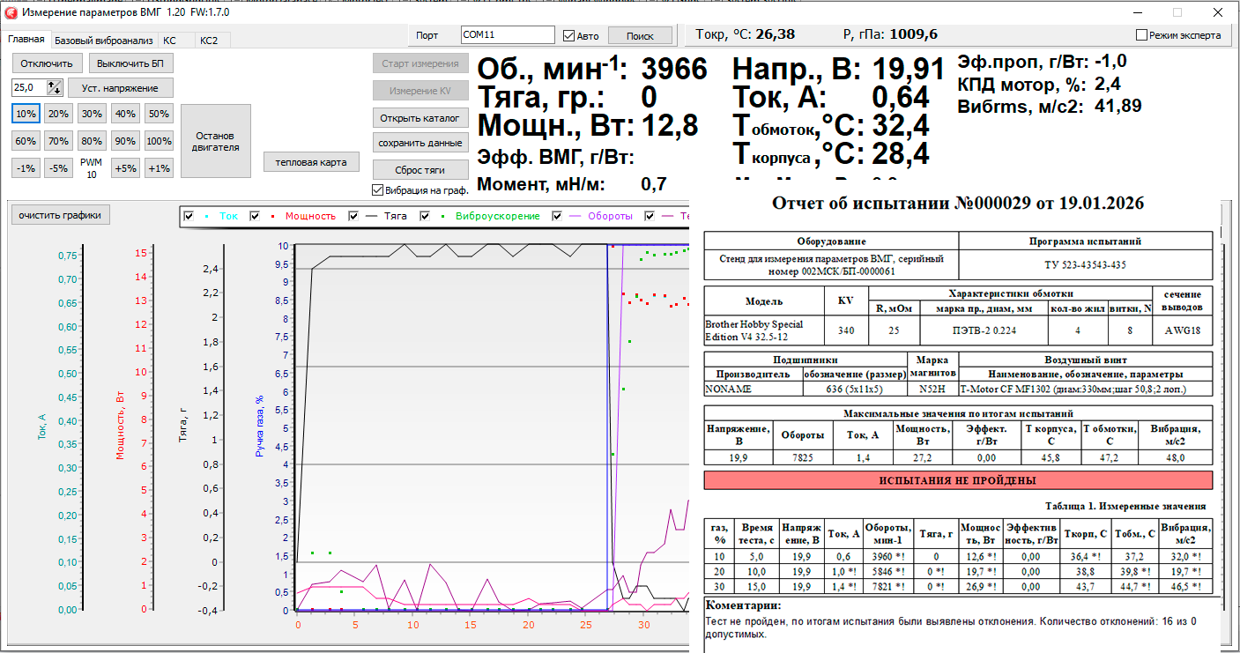Toggle the Авто port checkbox

[x=568, y=36]
